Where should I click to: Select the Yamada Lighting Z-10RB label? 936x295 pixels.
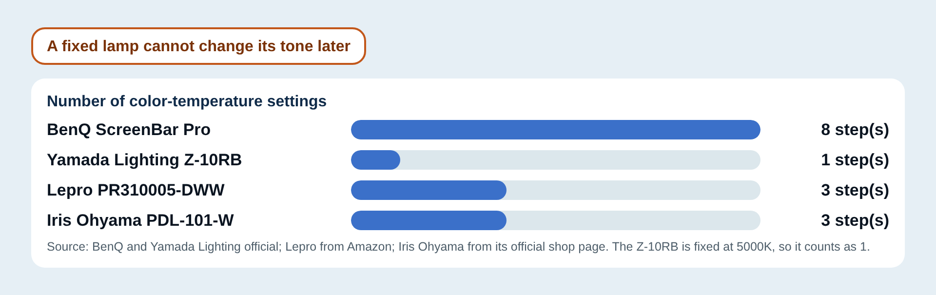(144, 160)
